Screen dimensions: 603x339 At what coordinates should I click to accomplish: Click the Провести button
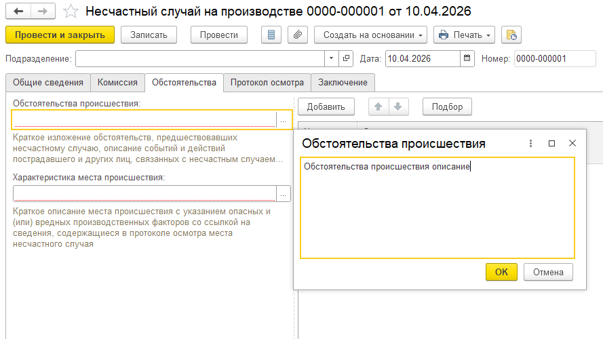point(219,35)
